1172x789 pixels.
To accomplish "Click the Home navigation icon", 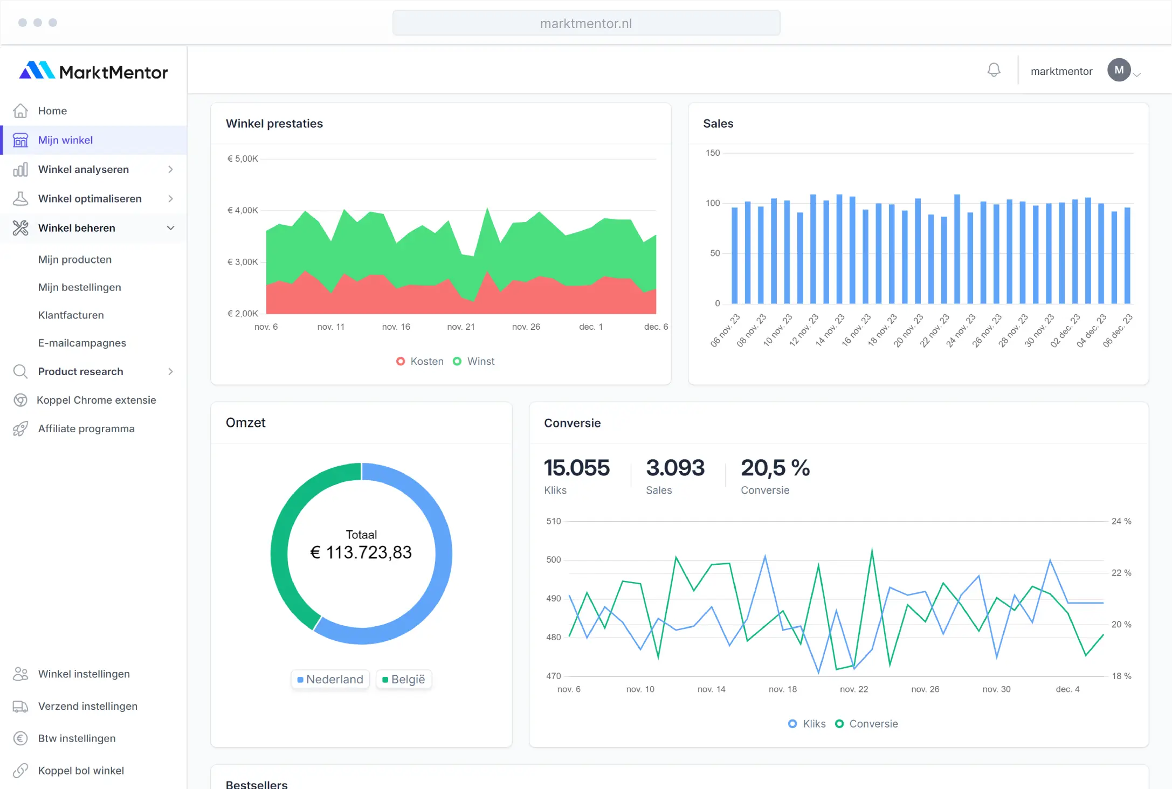I will pos(20,110).
